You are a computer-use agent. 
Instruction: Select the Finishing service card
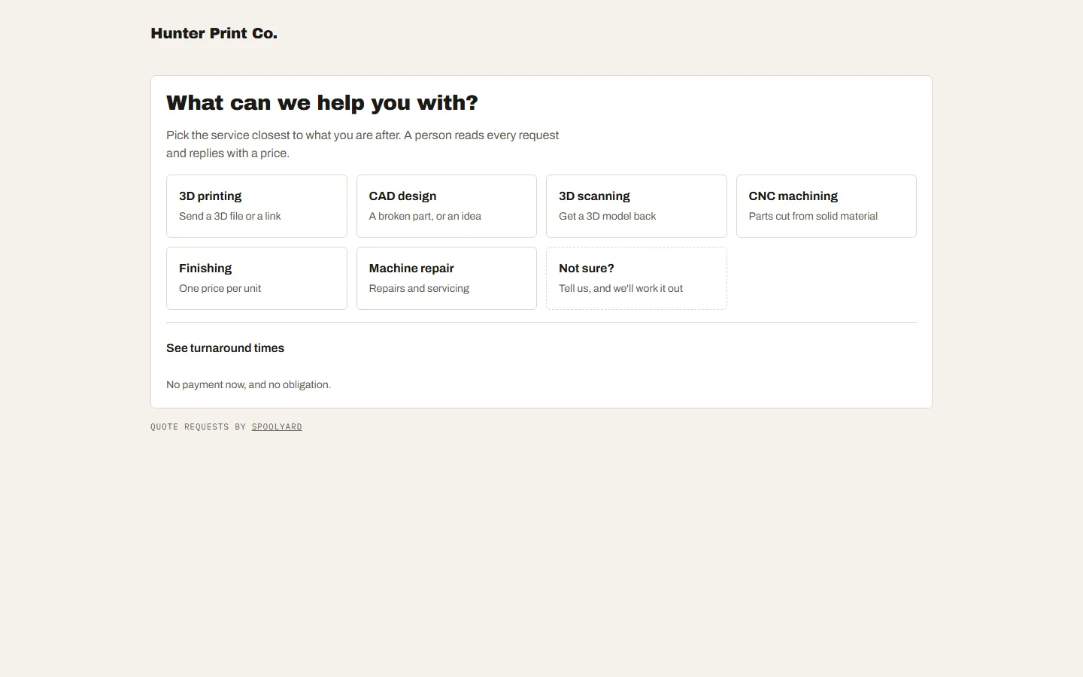pos(256,278)
